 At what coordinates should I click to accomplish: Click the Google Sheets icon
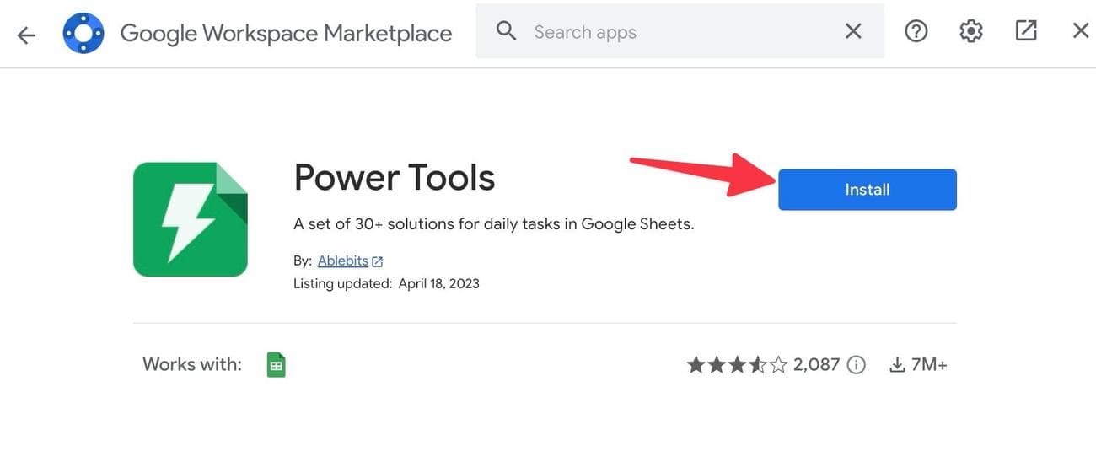(277, 365)
